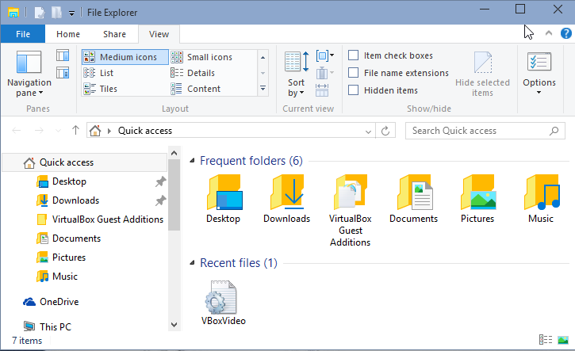
Task: Open the Options button in ribbon
Action: click(539, 73)
